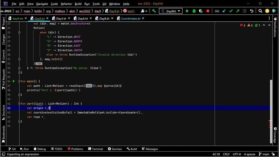Image resolution: width=279 pixels, height=157 pixels.
Task: Jump to next highlighted error arrow
Action: click(269, 25)
